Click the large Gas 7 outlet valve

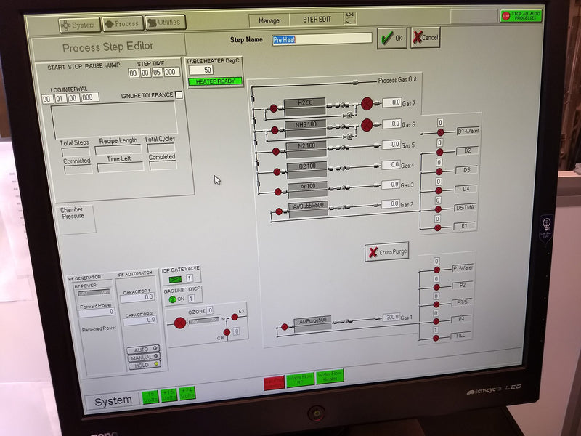[x=367, y=103]
